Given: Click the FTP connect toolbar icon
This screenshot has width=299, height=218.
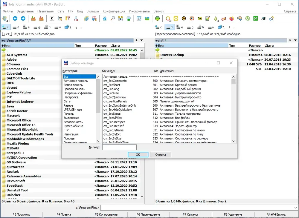Looking at the screenshot, I should click(94, 19).
